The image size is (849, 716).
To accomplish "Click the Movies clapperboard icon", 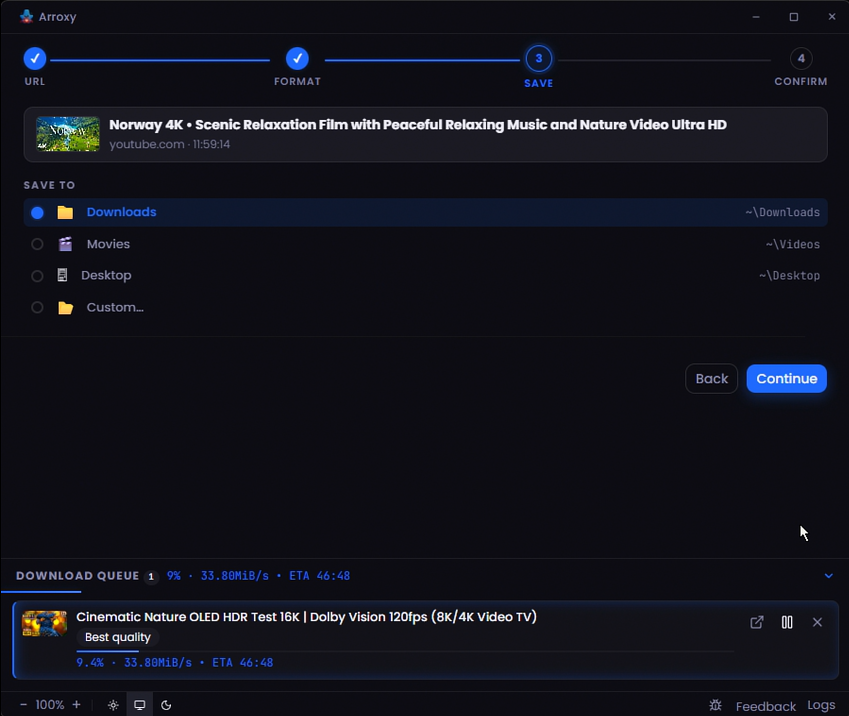I will pos(65,244).
